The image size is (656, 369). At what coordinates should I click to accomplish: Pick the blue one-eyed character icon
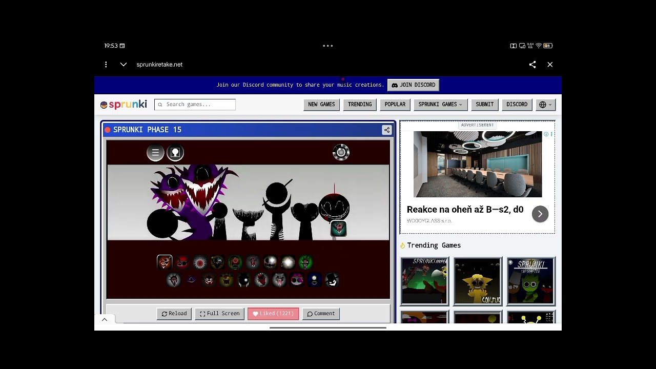pos(315,280)
